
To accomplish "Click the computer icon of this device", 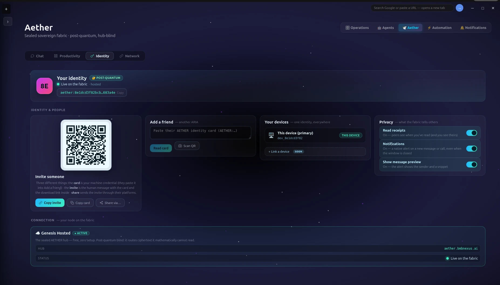I will (271, 135).
